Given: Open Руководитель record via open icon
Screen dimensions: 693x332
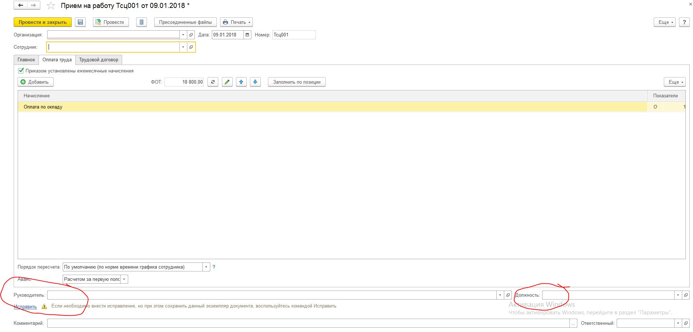Looking at the screenshot, I should [508, 295].
